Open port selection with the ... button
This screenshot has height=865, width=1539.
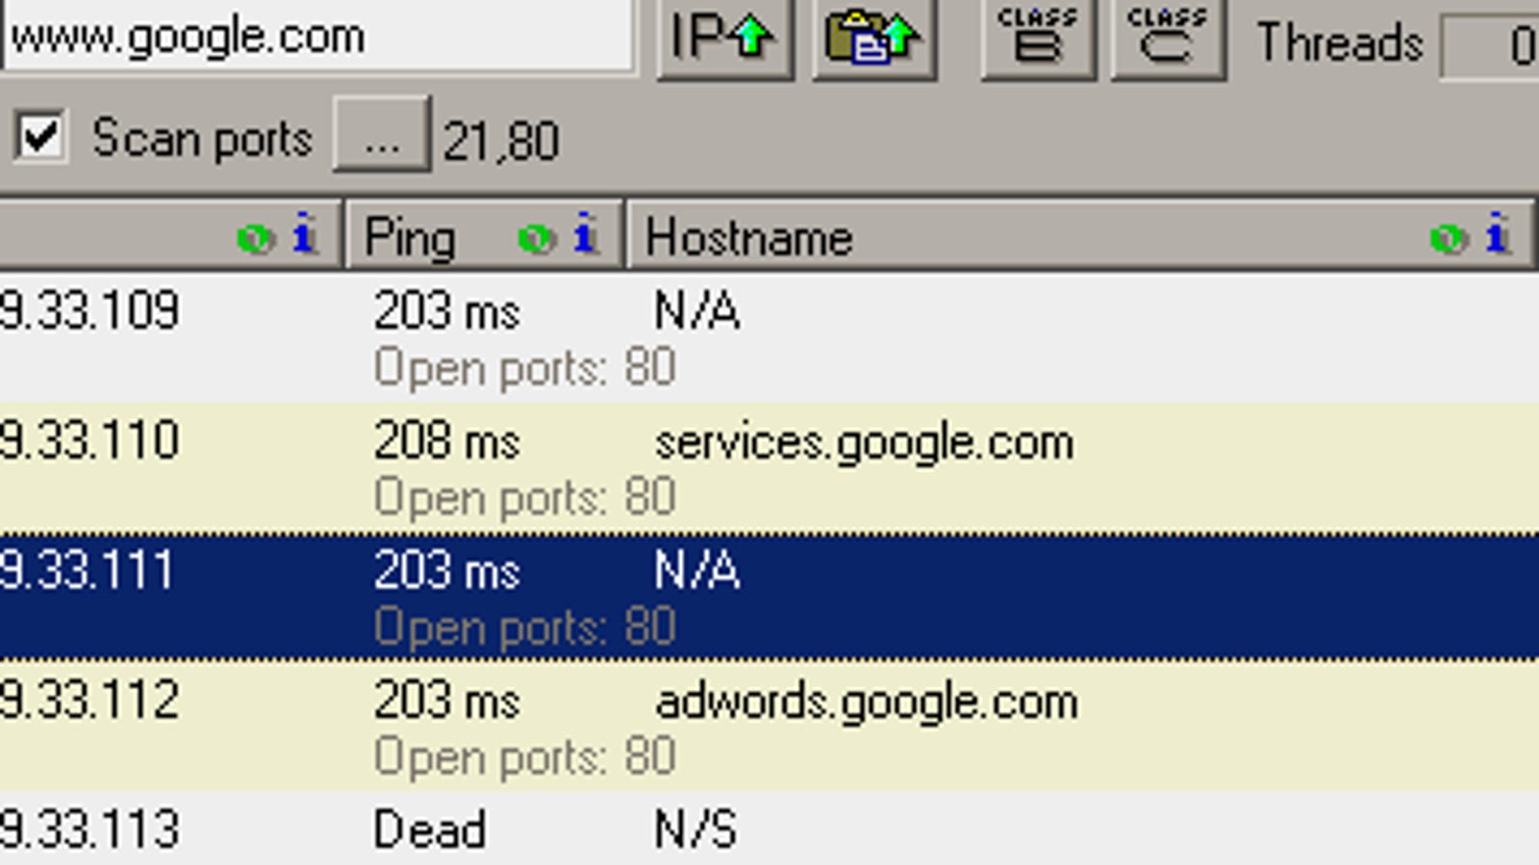coord(382,135)
